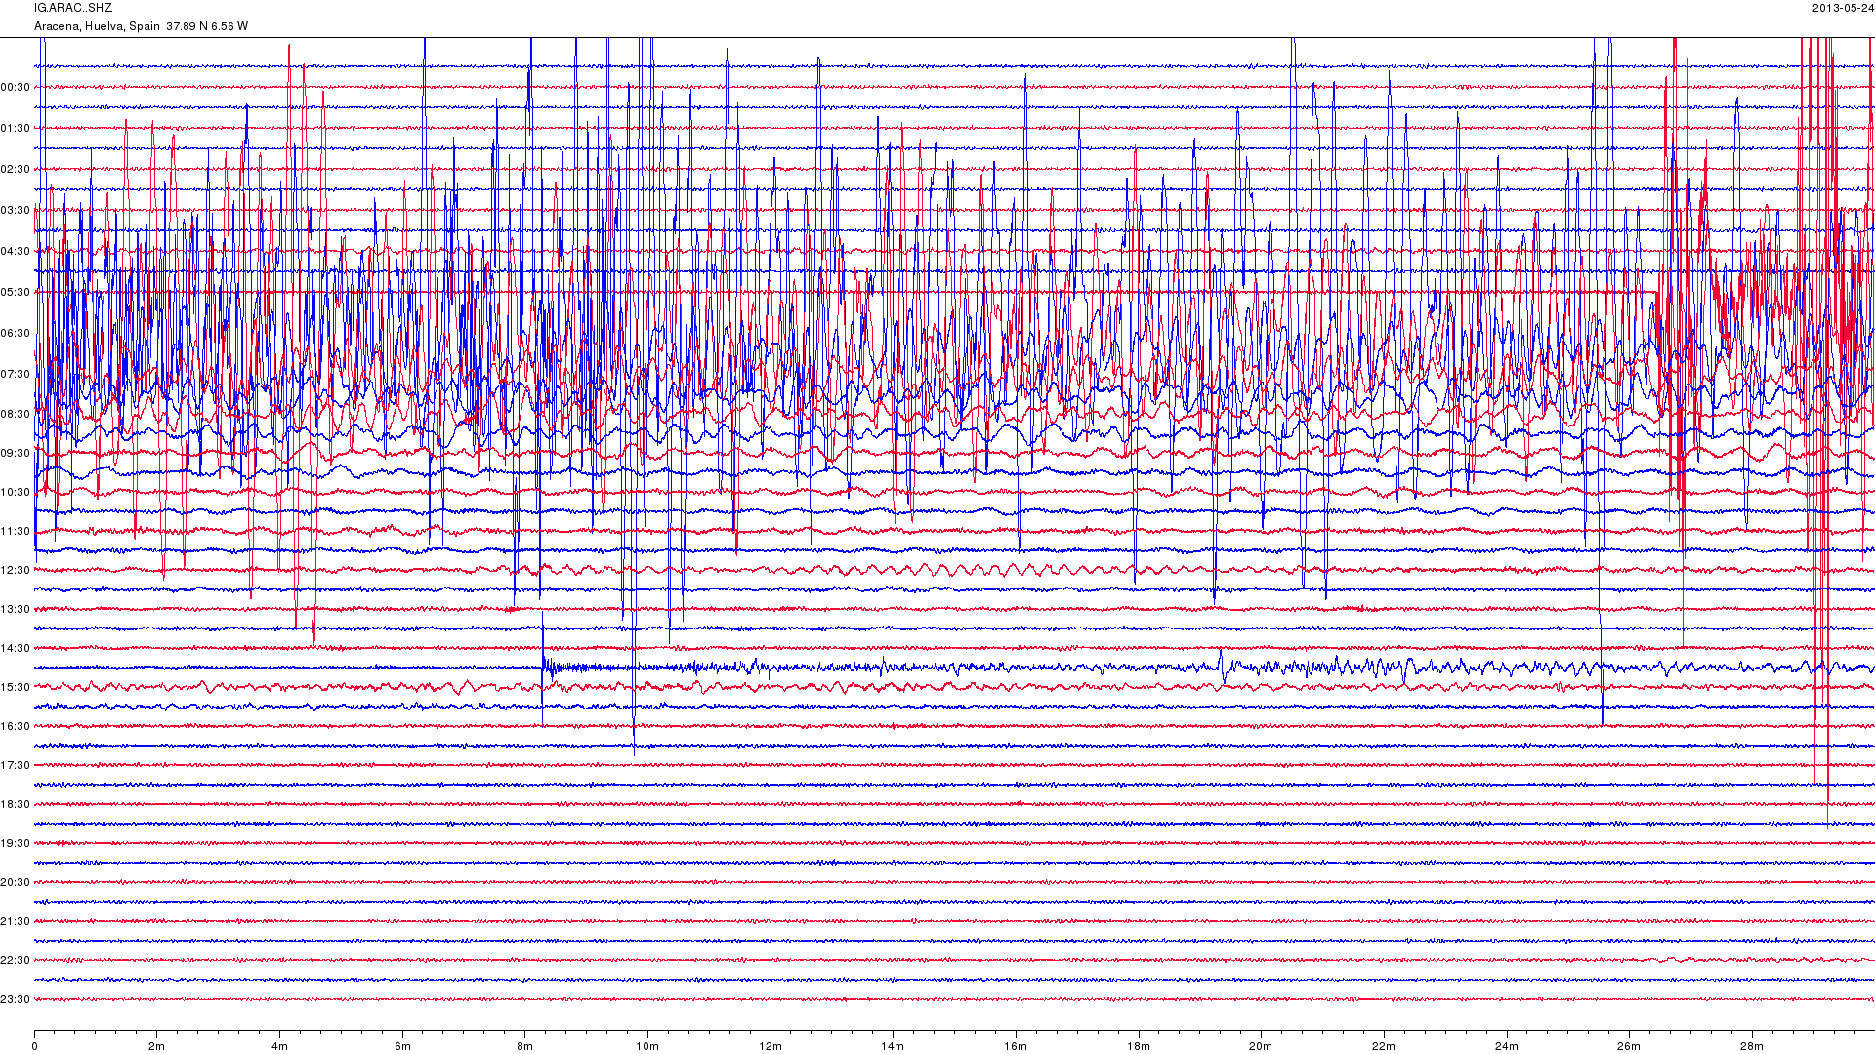Click the 24m axis label
This screenshot has height=1054, width=1875.
tap(1507, 1046)
